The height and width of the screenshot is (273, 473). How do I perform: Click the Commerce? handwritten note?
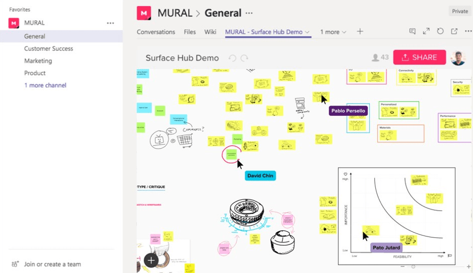193,129
